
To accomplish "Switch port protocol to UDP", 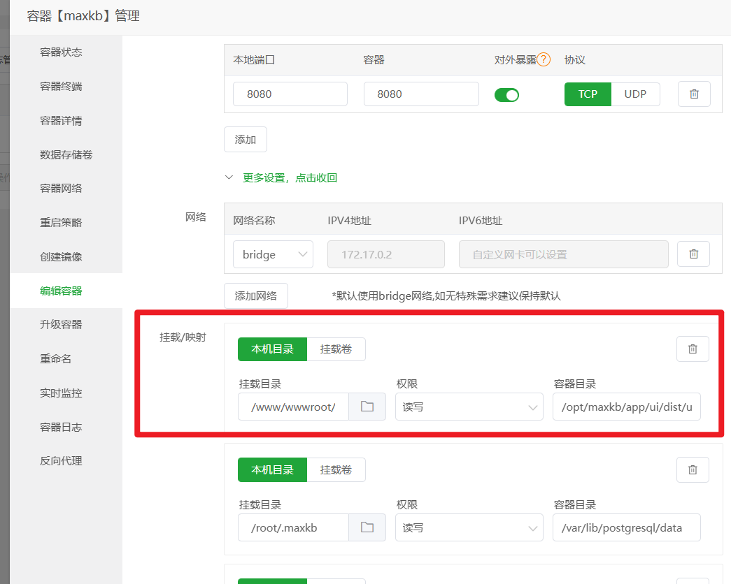I will pyautogui.click(x=636, y=94).
